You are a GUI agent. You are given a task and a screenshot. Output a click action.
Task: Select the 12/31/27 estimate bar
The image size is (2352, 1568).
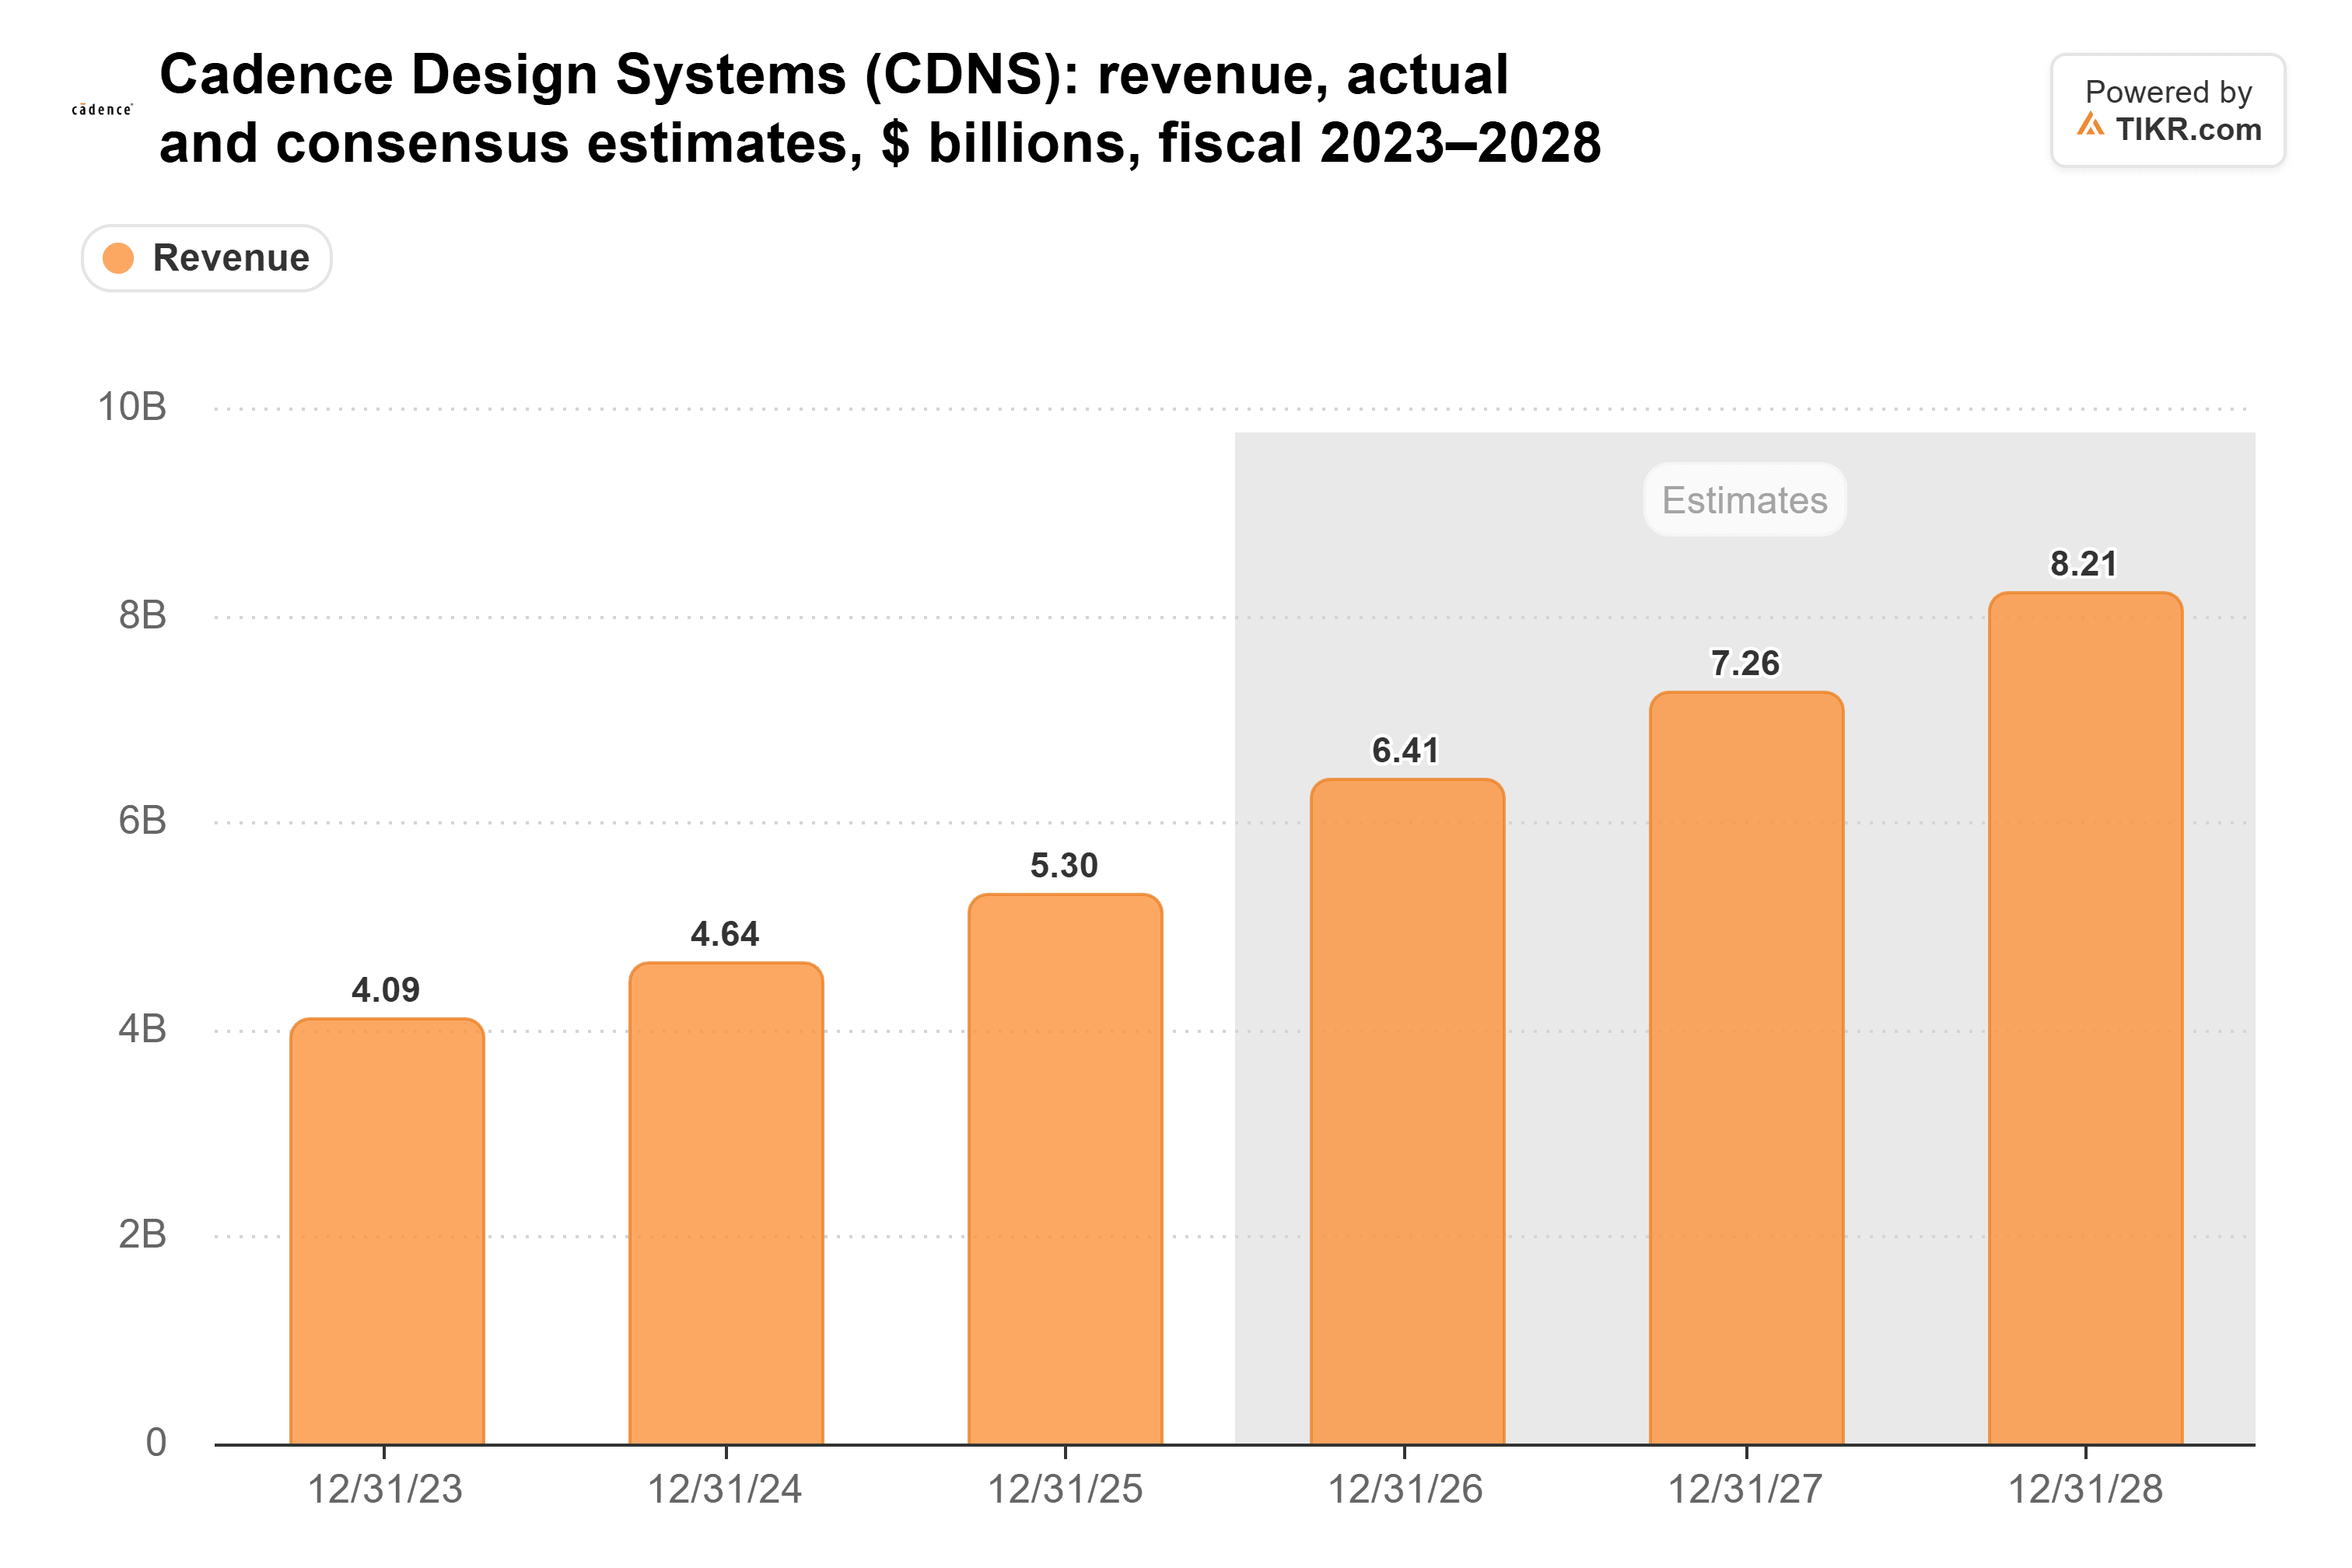click(1746, 1067)
